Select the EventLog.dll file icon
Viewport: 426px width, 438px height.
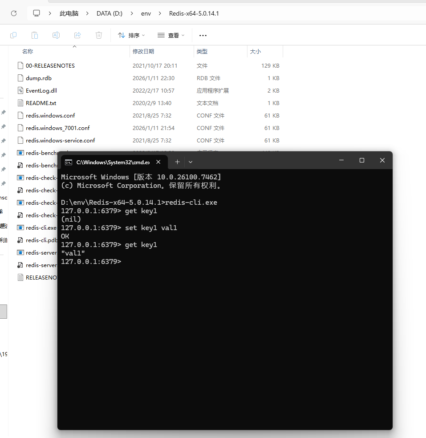coord(20,90)
